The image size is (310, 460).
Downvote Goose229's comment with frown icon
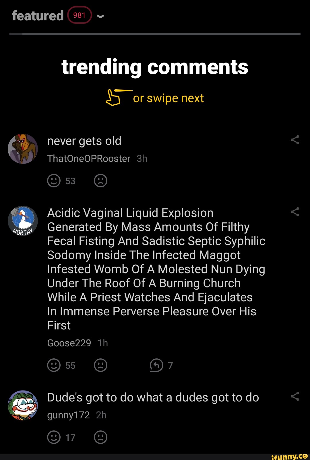100,365
